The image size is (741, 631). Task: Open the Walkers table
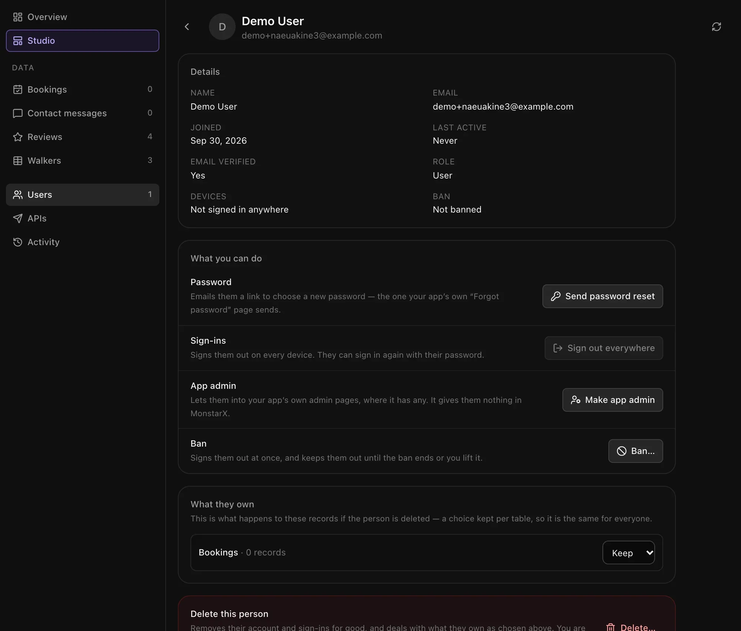point(82,160)
